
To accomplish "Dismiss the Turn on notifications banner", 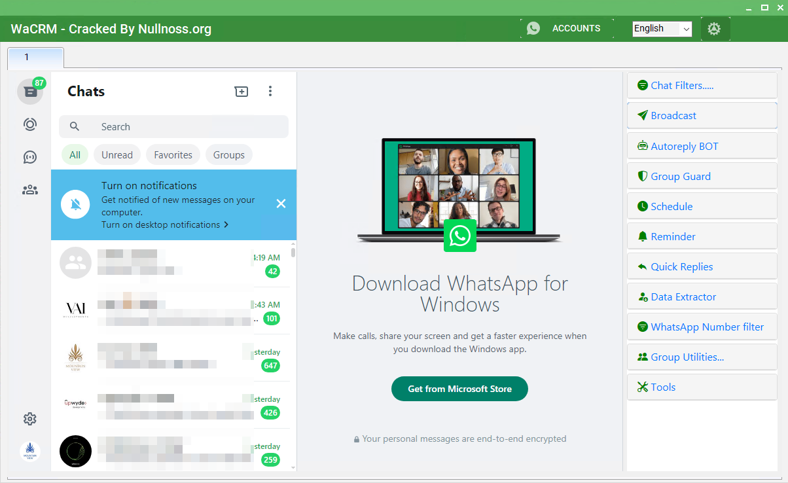I will pos(281,204).
